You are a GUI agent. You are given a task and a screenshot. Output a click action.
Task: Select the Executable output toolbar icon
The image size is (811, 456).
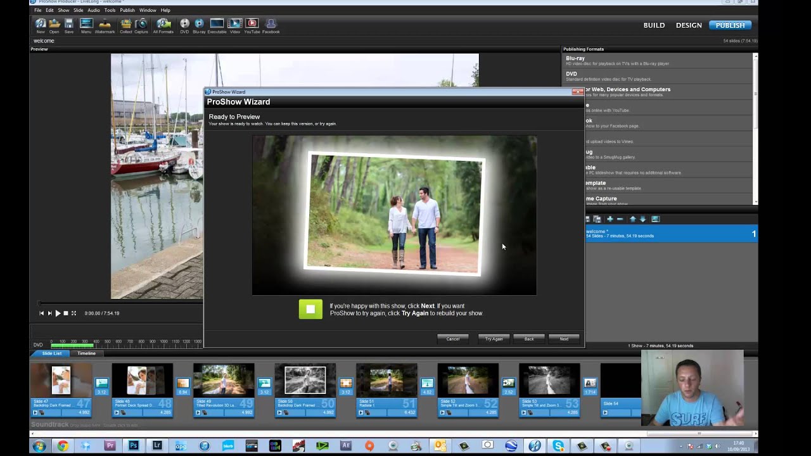(217, 24)
